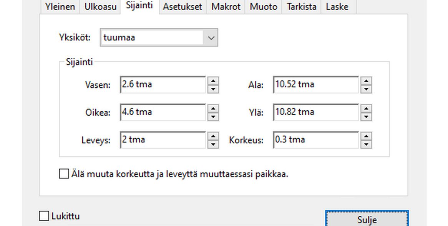Select the Sijainti tab
448x226 pixels.
(x=139, y=5)
